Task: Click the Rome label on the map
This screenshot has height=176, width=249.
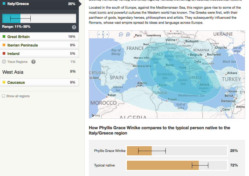Action: click(170, 65)
